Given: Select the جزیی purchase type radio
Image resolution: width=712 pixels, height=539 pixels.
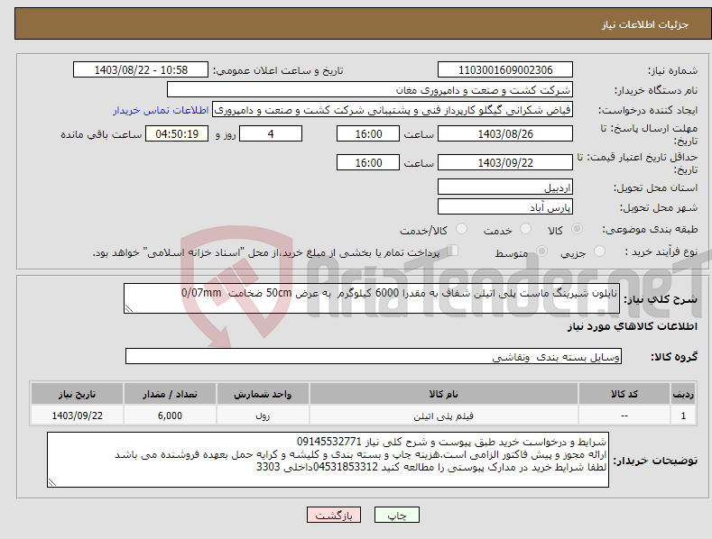Looking at the screenshot, I should tap(599, 251).
